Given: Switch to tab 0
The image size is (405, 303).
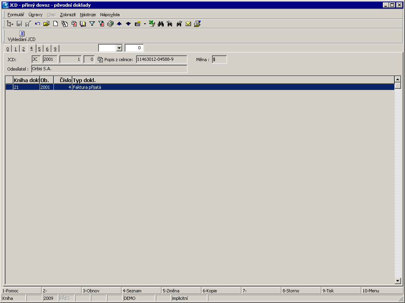Looking at the screenshot, I should [8, 49].
